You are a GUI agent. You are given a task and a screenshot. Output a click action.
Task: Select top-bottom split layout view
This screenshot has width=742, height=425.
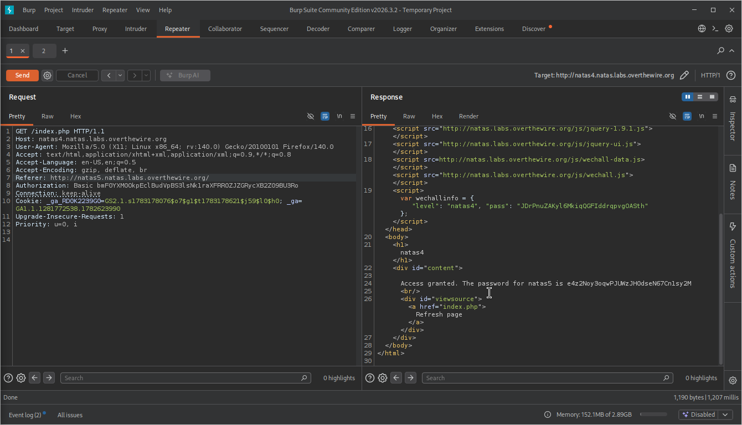pos(700,97)
